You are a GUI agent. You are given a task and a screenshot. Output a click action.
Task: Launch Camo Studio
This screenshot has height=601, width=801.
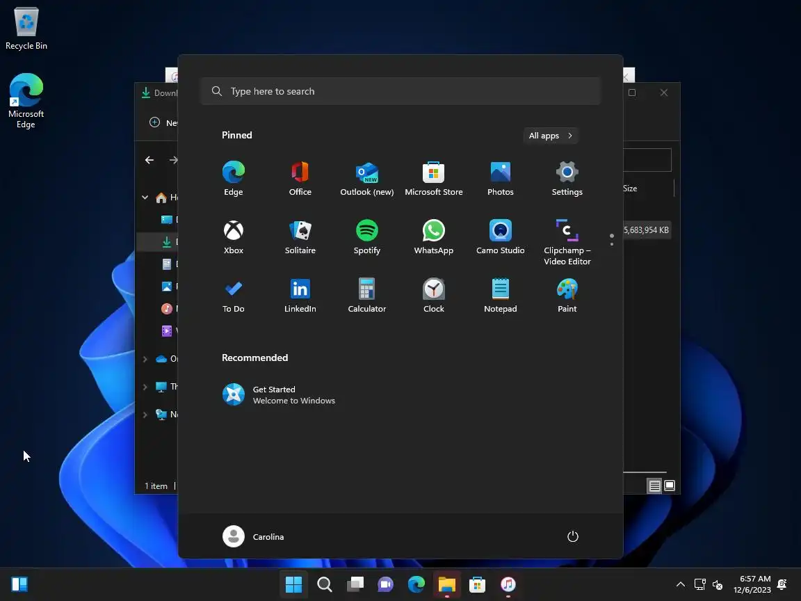(500, 237)
